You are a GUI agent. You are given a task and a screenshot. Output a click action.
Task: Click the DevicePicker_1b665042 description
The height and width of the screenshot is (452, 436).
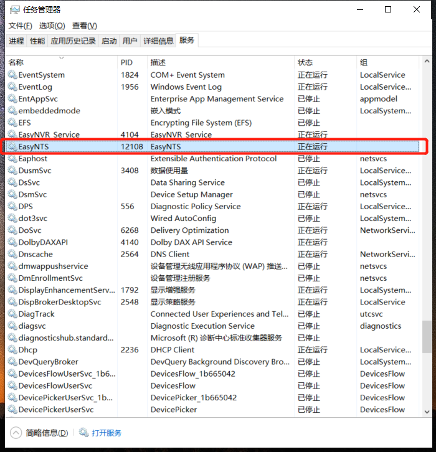click(194, 398)
